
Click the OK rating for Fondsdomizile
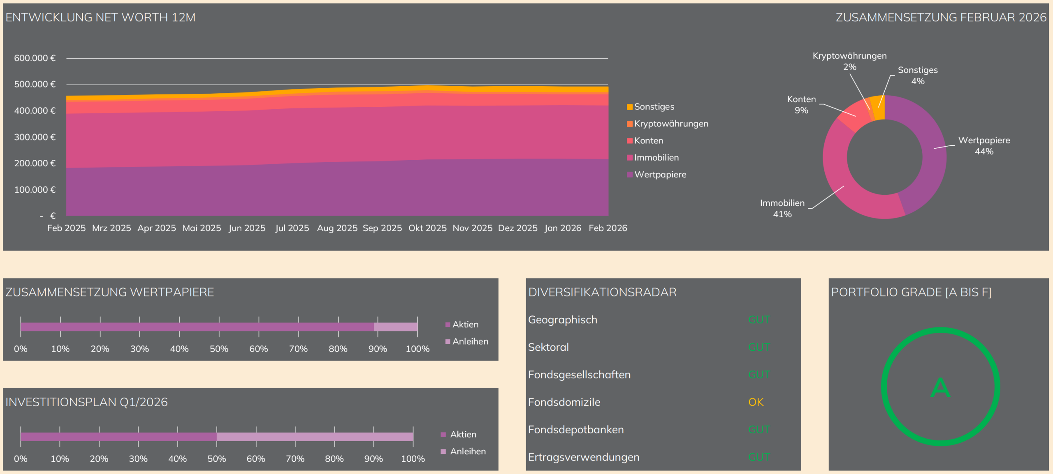coord(756,402)
